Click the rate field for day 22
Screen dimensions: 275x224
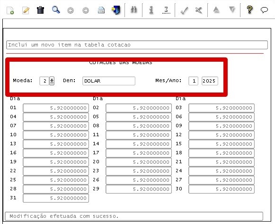(x=56, y=171)
